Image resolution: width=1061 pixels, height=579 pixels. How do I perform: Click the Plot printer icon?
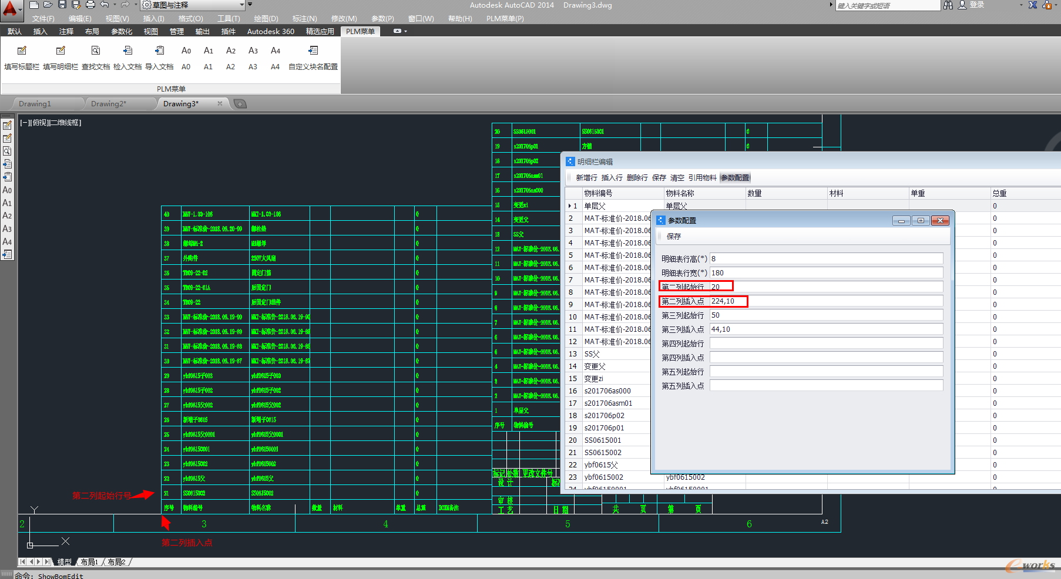tap(90, 5)
